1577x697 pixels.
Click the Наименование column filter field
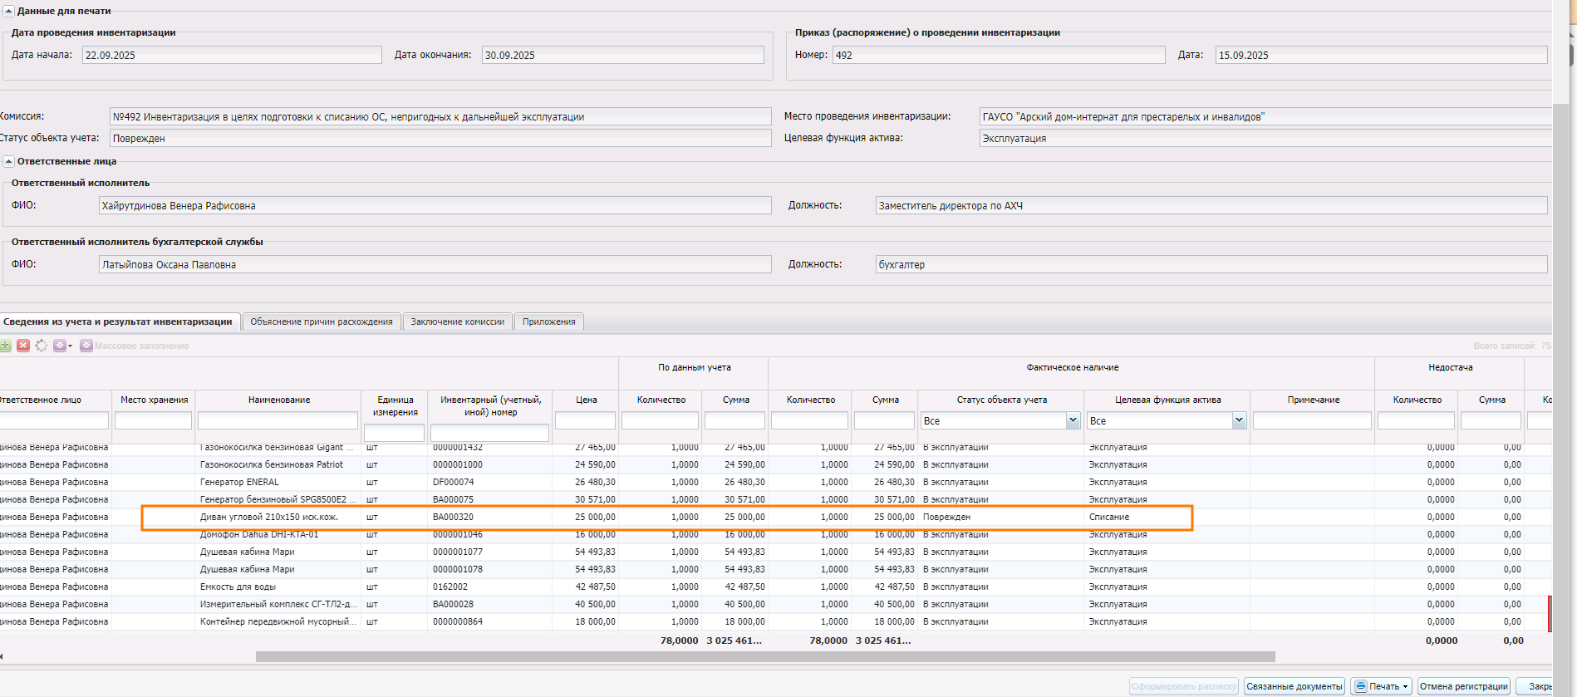pyautogui.click(x=278, y=420)
